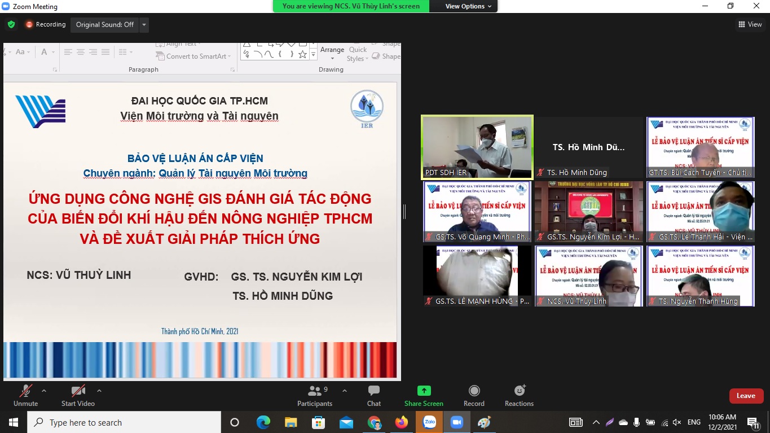
Task: Open the View layout menu
Action: (x=750, y=24)
